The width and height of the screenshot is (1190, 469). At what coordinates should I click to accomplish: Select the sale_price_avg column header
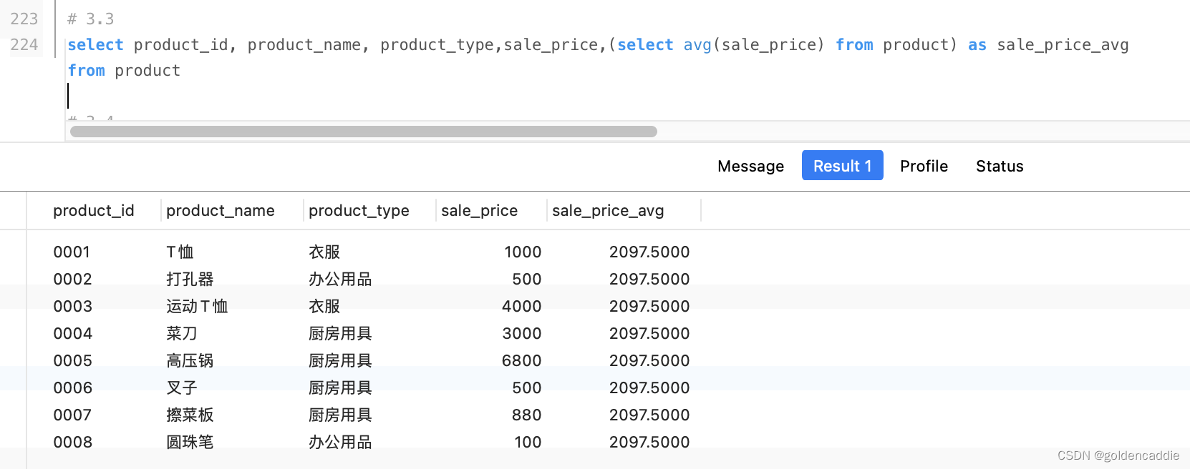[x=608, y=211]
